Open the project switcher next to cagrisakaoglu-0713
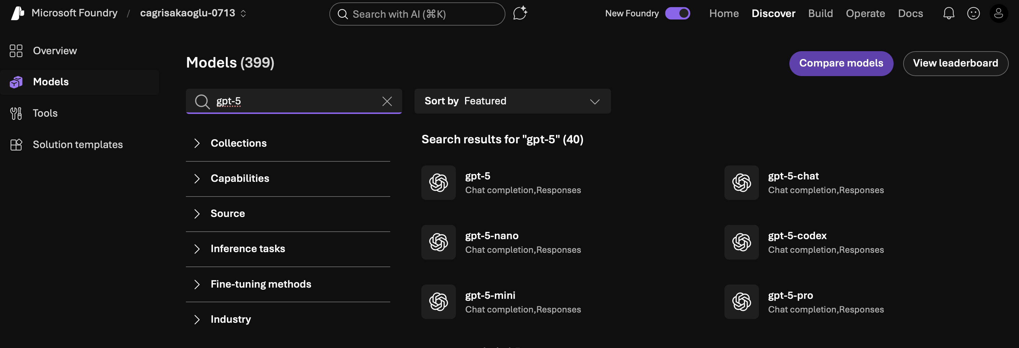The width and height of the screenshot is (1019, 348). (x=243, y=13)
